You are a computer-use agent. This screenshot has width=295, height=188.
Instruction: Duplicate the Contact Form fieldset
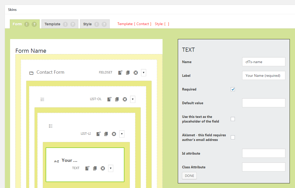coord(128,73)
